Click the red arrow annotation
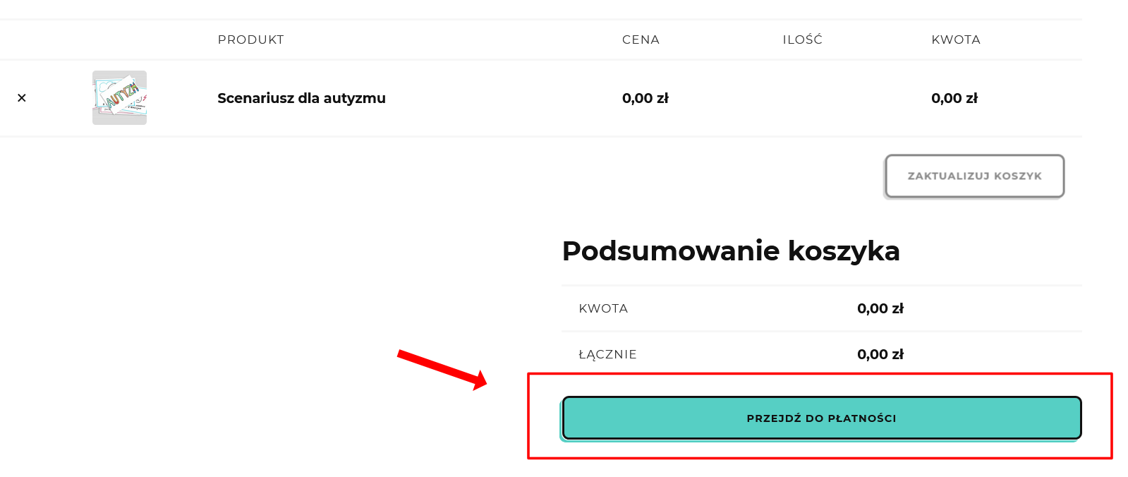This screenshot has width=1128, height=477. click(442, 368)
